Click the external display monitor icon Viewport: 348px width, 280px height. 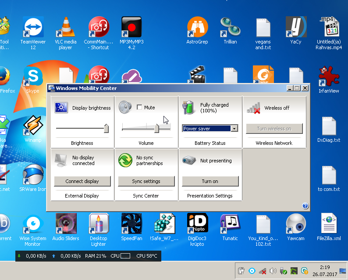click(61, 160)
